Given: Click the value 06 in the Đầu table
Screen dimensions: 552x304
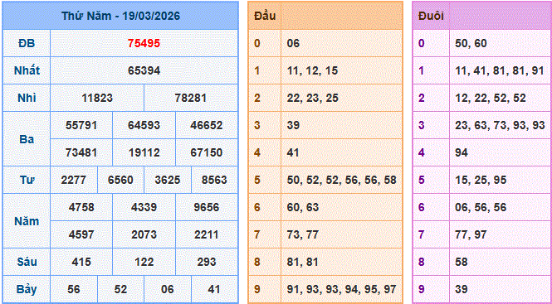Looking at the screenshot, I should [293, 43].
